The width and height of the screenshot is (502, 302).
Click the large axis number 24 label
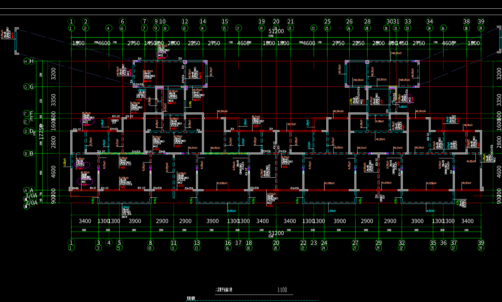tap(324, 243)
